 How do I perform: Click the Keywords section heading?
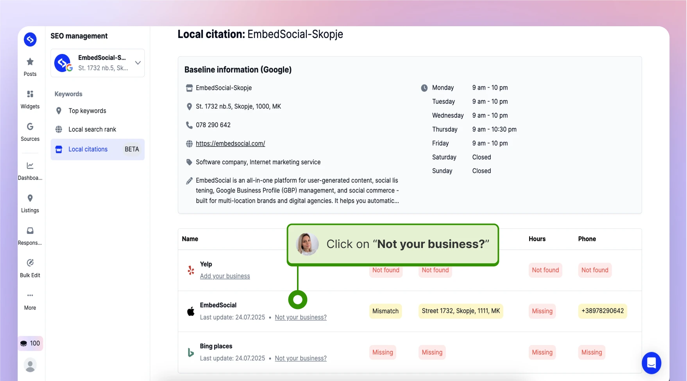pyautogui.click(x=68, y=94)
